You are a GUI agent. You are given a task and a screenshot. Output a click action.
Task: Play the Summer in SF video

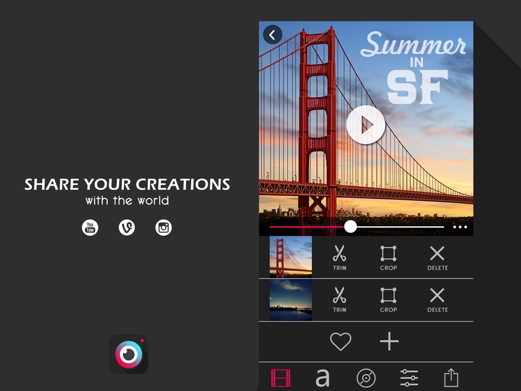(366, 125)
